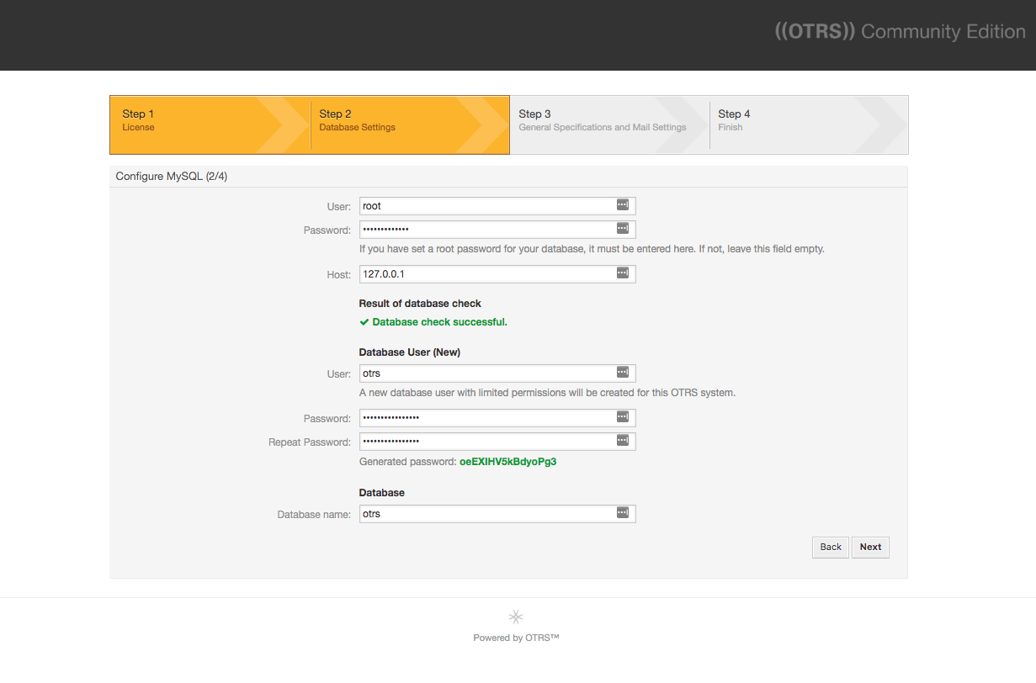The image size is (1036, 683).
Task: Click the root user text field
Action: point(497,205)
